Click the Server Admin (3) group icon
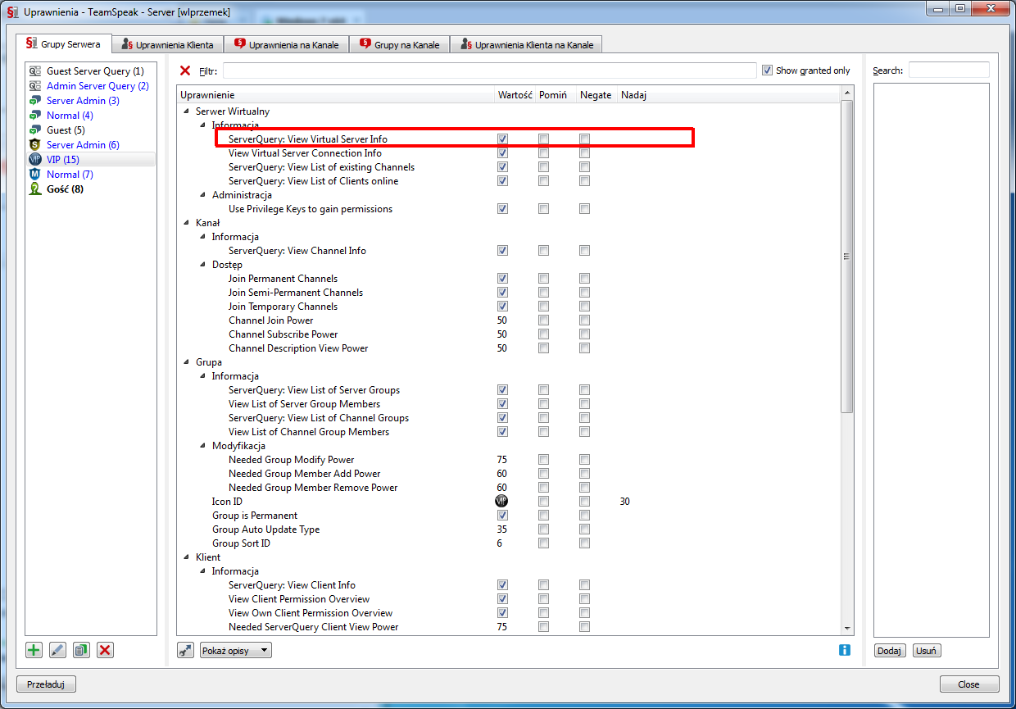Image resolution: width=1016 pixels, height=709 pixels. click(x=35, y=101)
